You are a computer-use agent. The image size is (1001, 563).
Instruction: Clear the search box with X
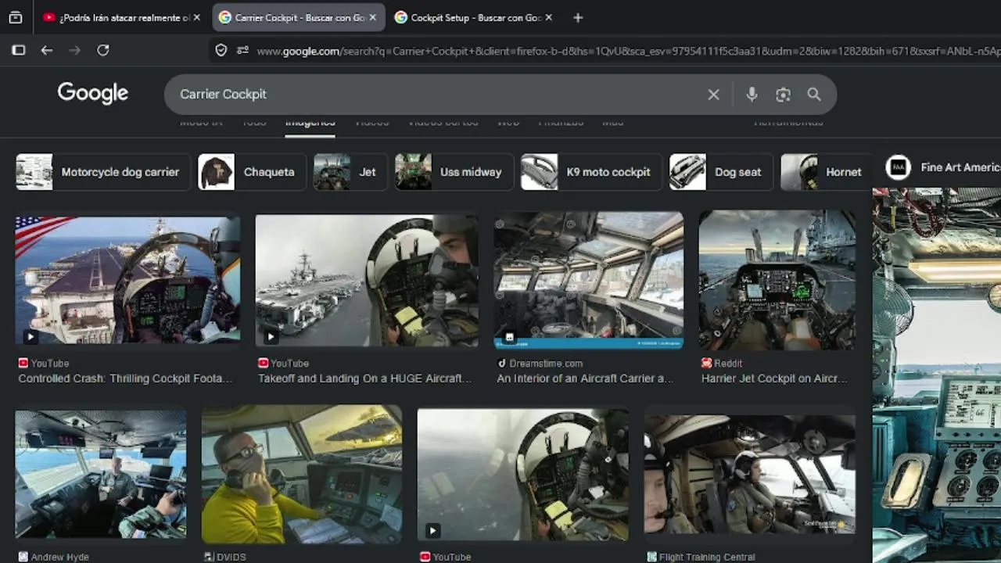(x=713, y=95)
